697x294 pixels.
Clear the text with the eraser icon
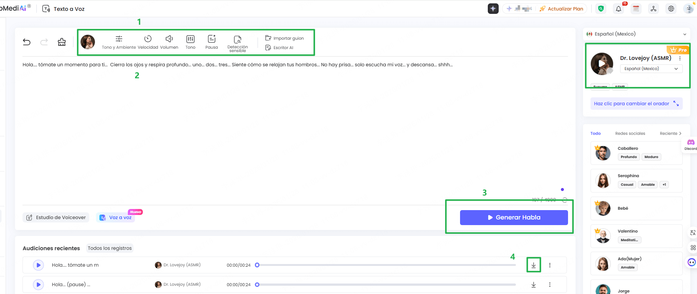[62, 42]
